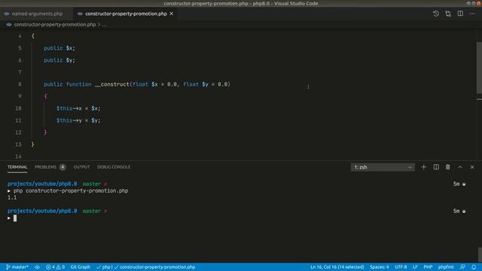This screenshot has height=271, width=482.
Task: Click the PROBLEMS count badge 4
Action: pyautogui.click(x=63, y=167)
